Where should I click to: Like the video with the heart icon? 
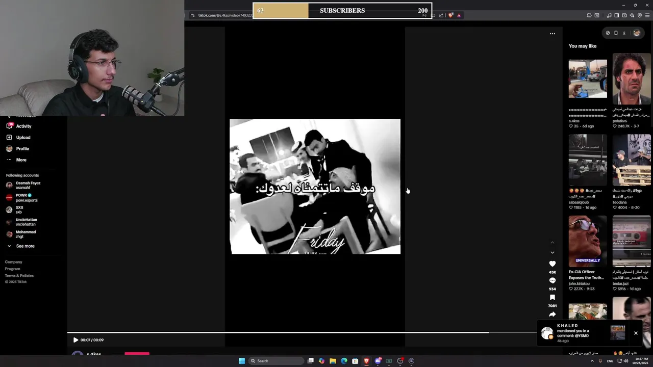[x=552, y=264]
